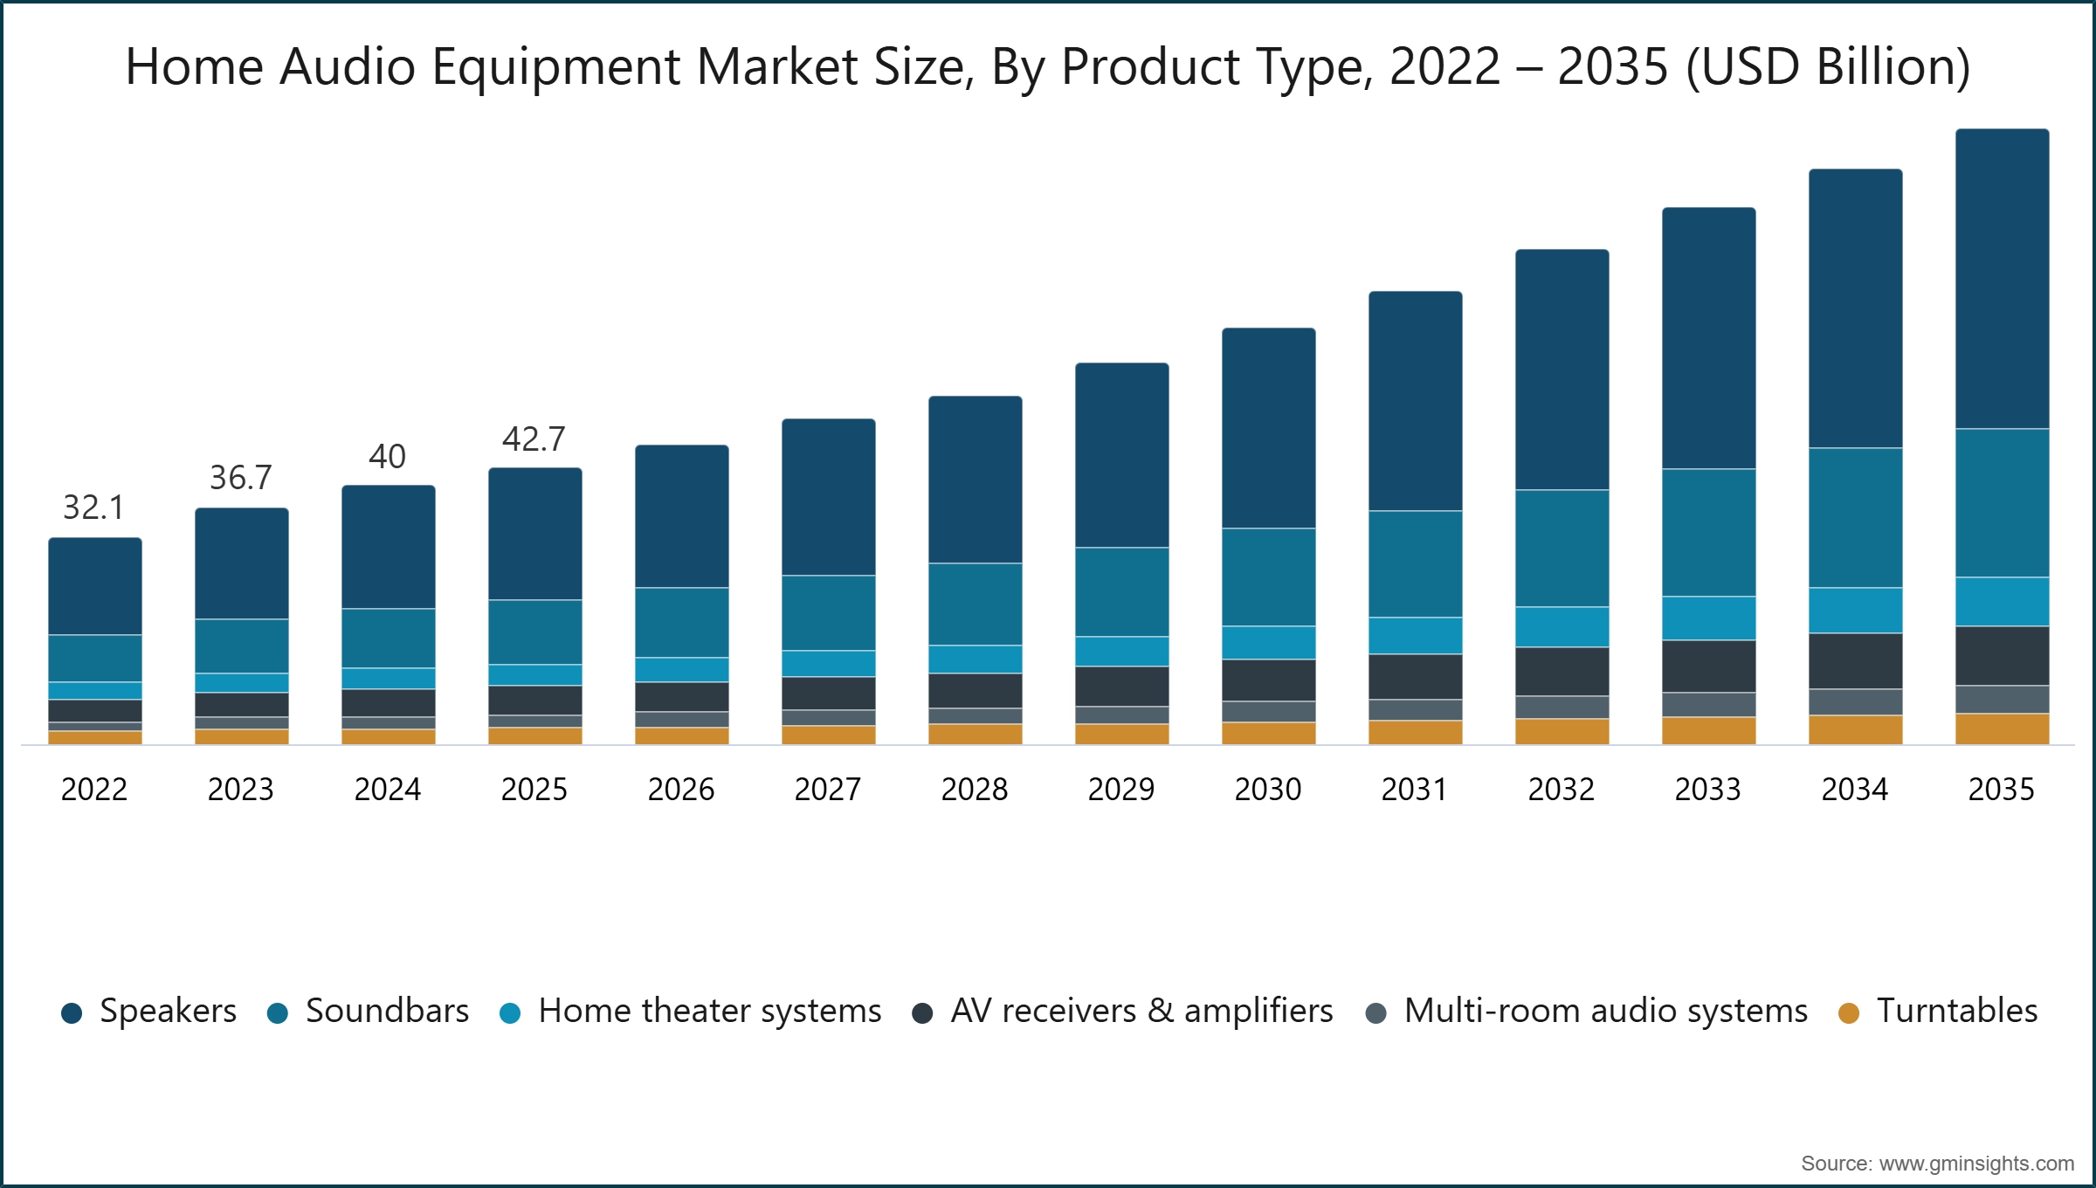Select the AV receivers segment of the 2035 bar
Image resolution: width=2096 pixels, height=1188 pixels.
click(2003, 655)
